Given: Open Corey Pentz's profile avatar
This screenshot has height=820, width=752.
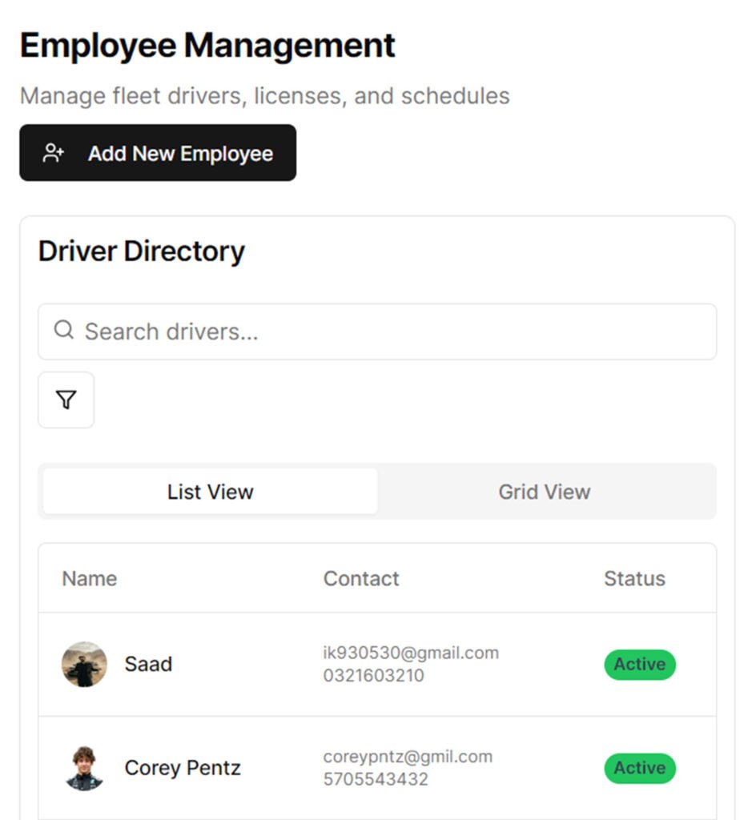Looking at the screenshot, I should pos(84,768).
